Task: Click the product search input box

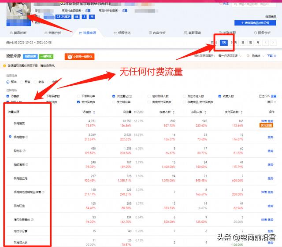Action: [x=254, y=4]
